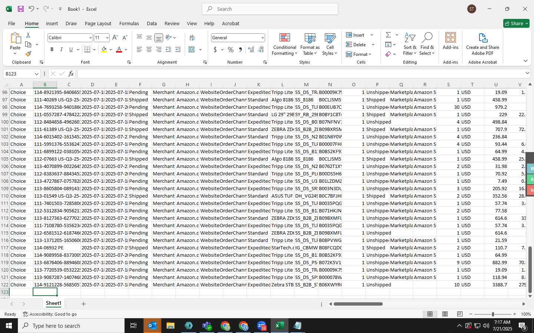Viewport: 534px width, 333px height.
Task: Increase font size with larger A icon
Action: coord(115,38)
